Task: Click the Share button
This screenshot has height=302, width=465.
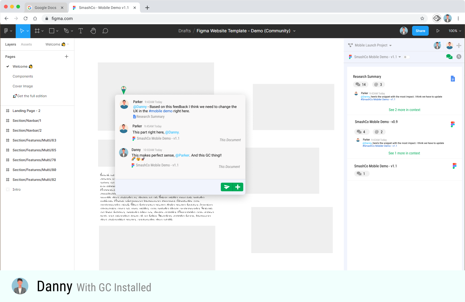Action: 420,31
